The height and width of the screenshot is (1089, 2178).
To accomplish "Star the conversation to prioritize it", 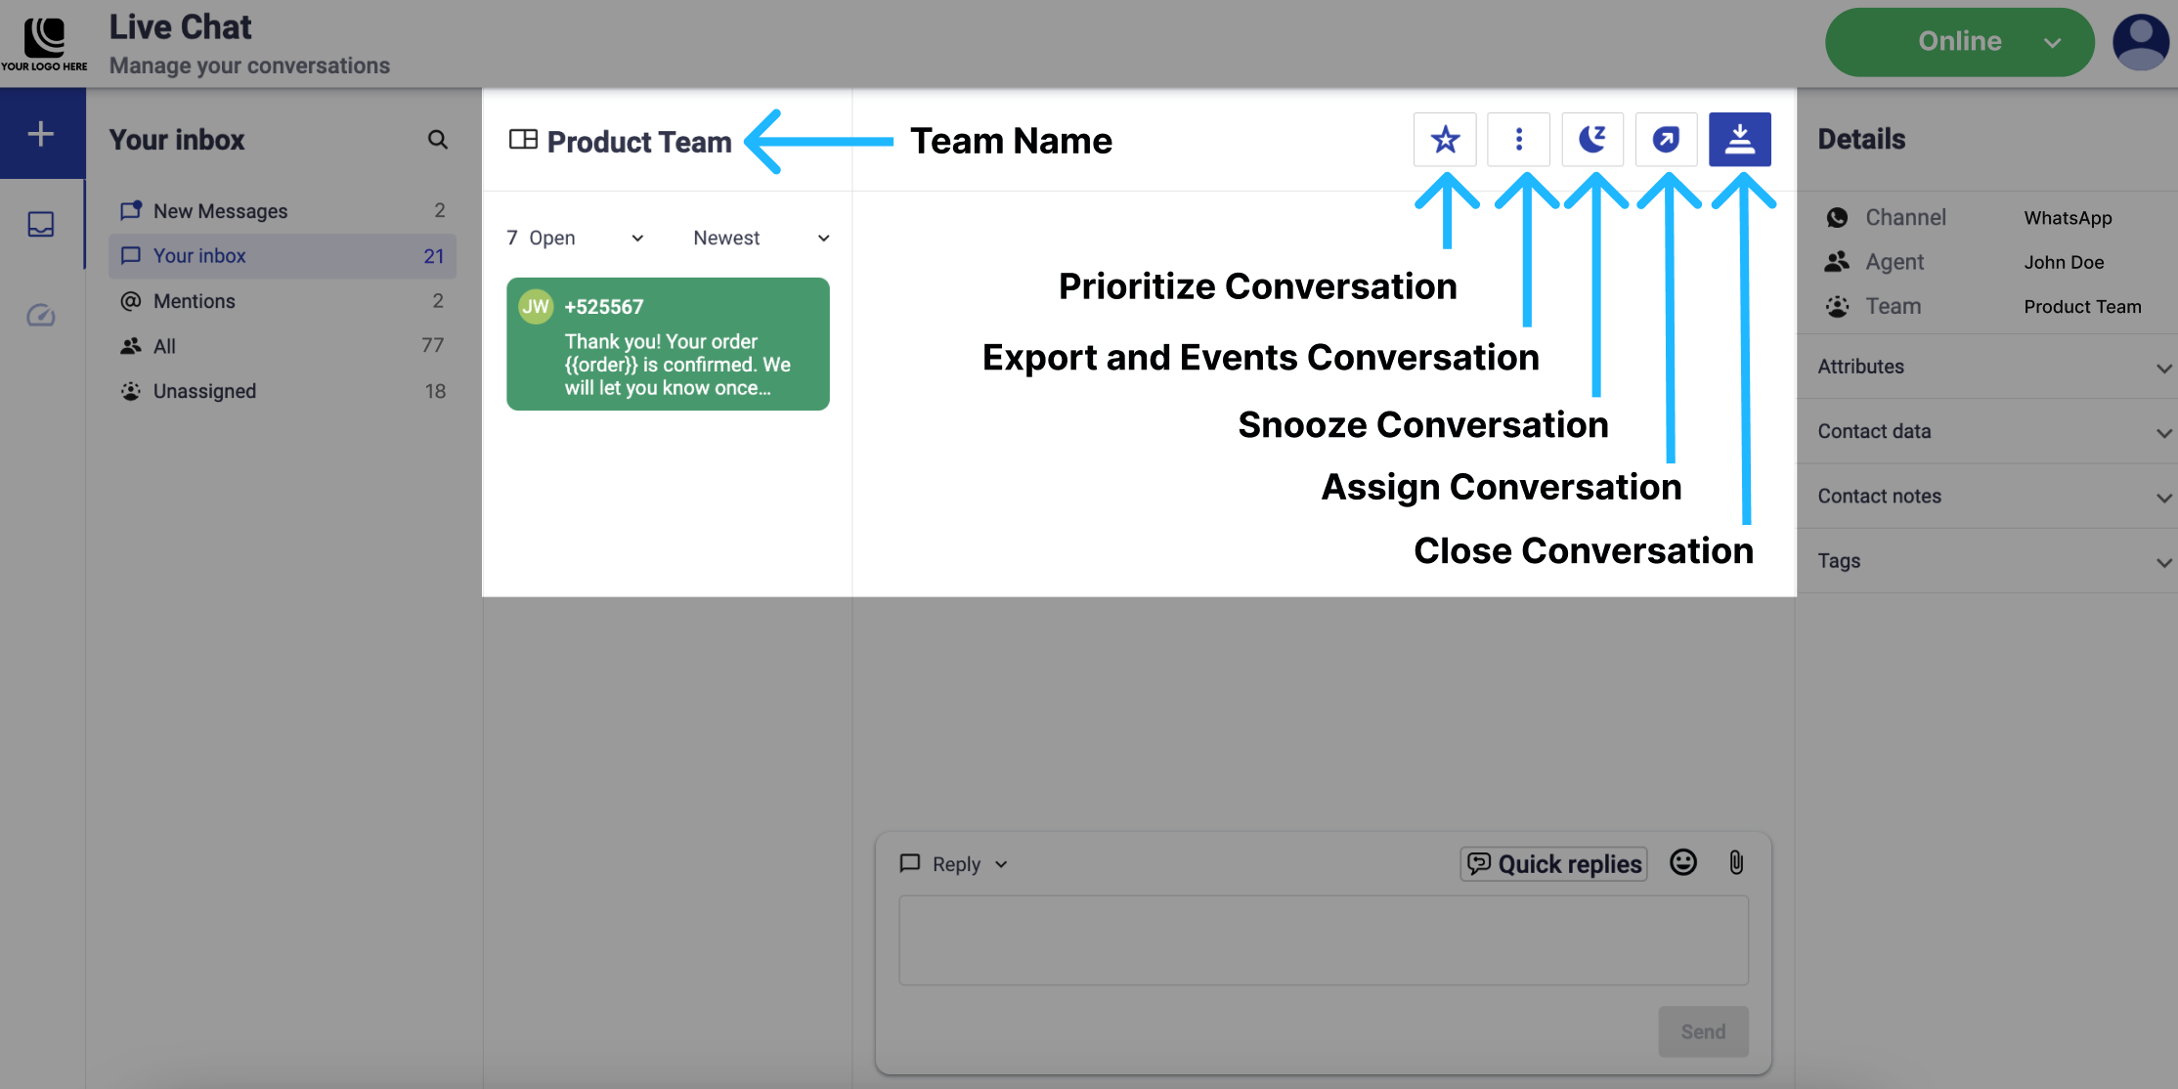I will point(1445,140).
